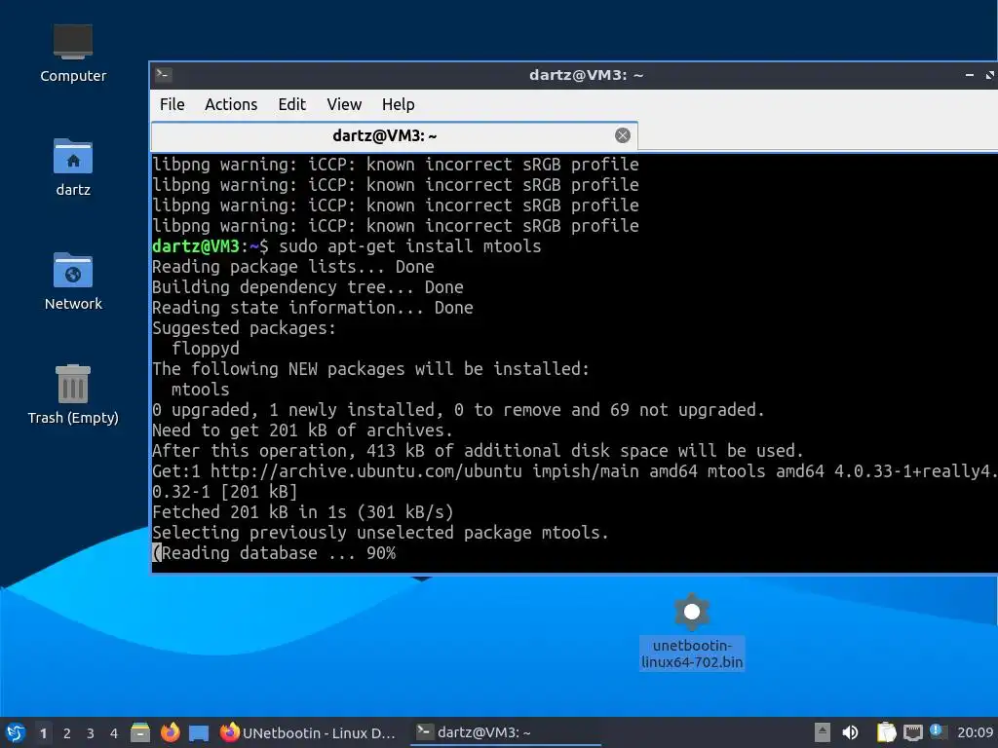
Task: Open the Lubuntu start menu
Action: pos(15,732)
